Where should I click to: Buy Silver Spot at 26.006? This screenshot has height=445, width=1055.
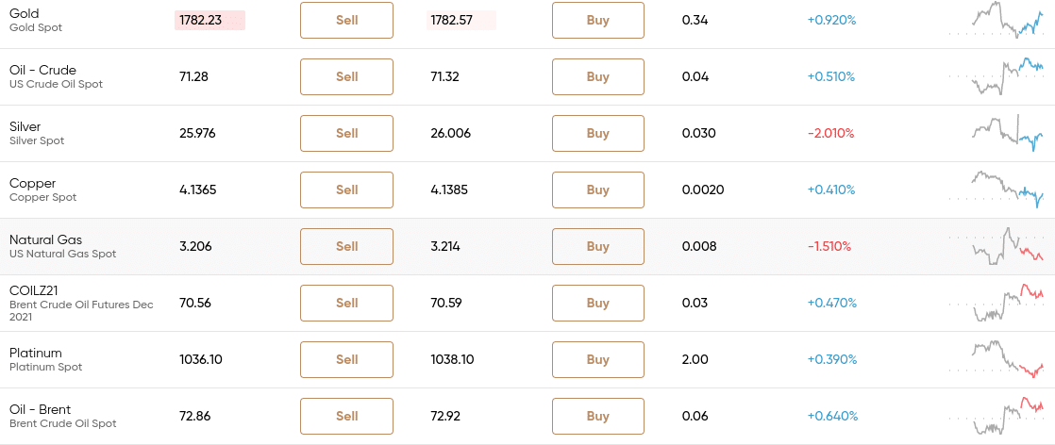click(x=598, y=133)
